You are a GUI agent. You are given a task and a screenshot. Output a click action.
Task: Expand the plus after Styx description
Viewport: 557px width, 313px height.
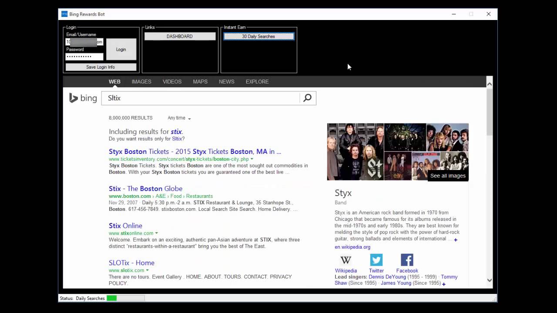(x=456, y=240)
